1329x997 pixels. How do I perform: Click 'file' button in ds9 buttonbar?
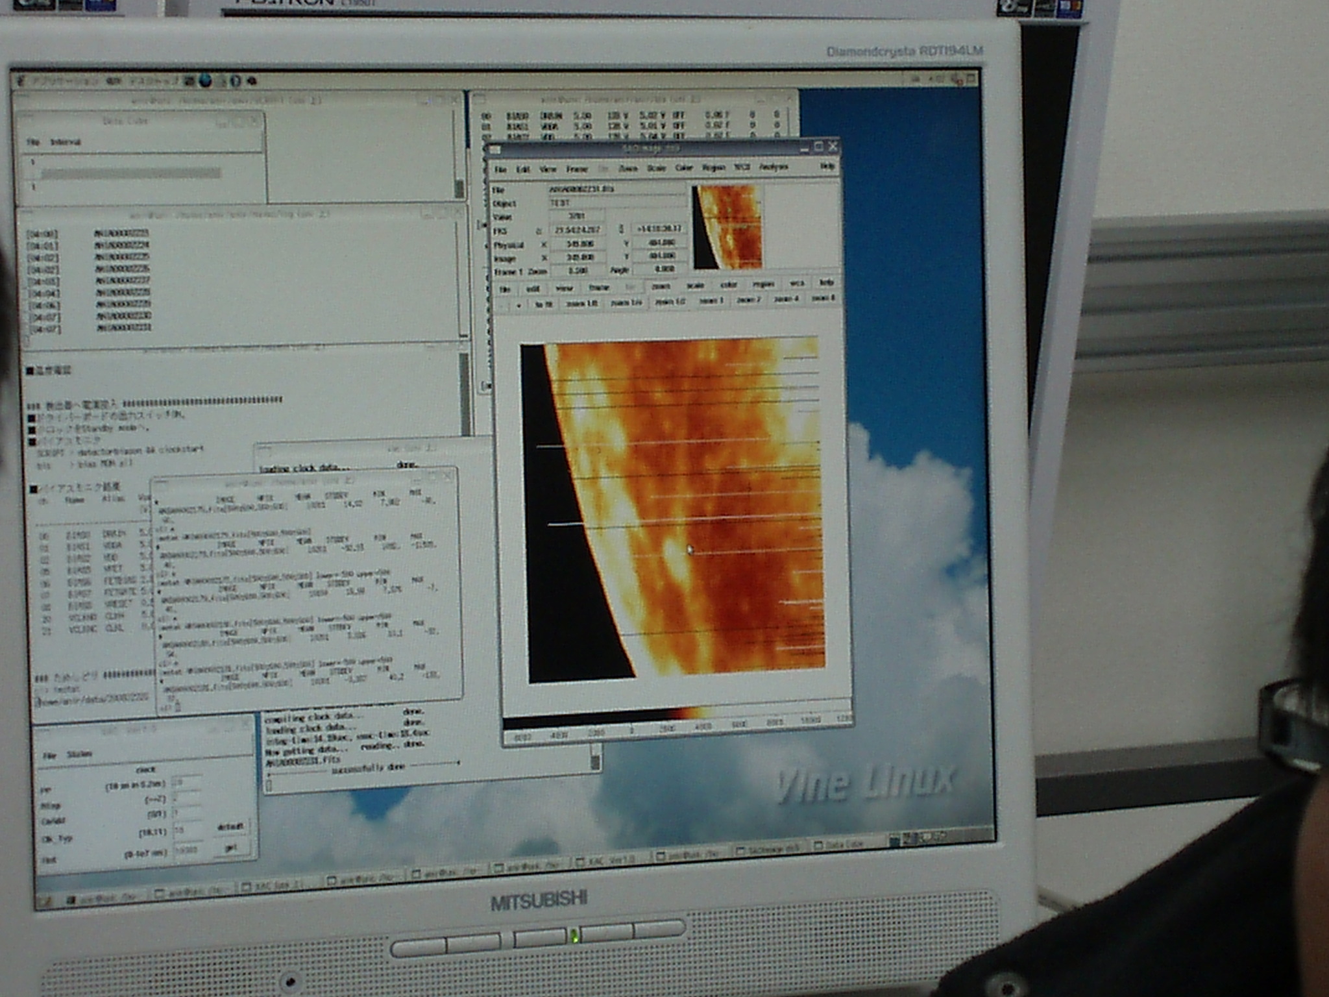tap(505, 289)
